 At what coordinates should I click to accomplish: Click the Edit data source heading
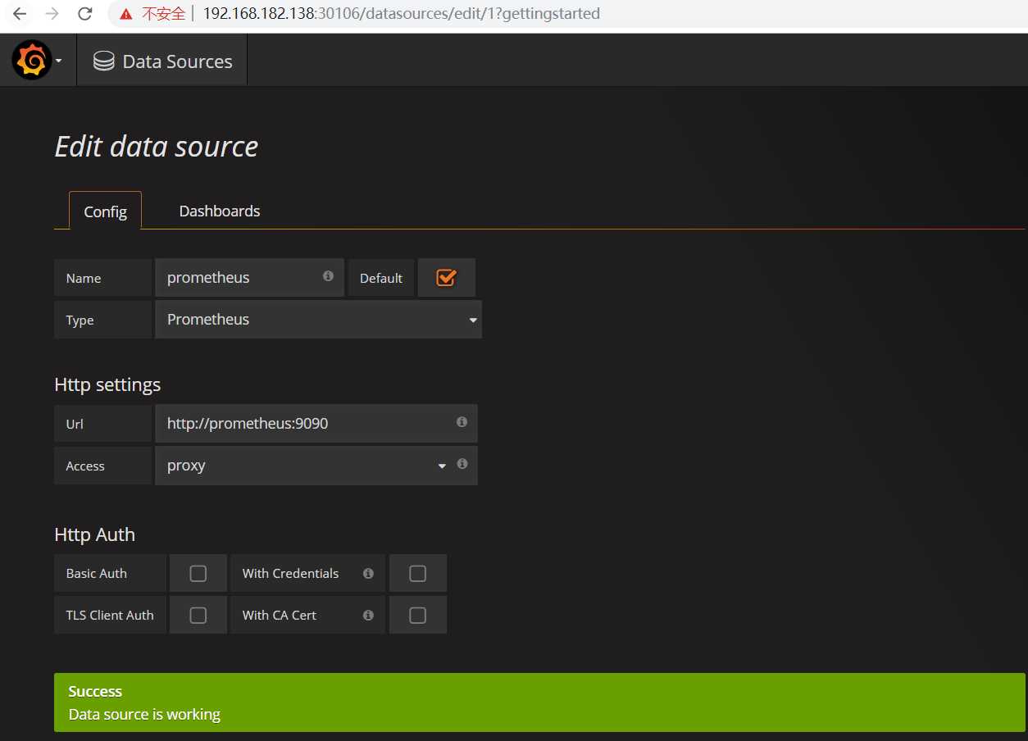pos(157,147)
